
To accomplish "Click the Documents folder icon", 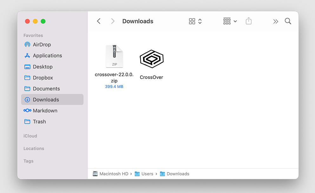I will click(27, 88).
